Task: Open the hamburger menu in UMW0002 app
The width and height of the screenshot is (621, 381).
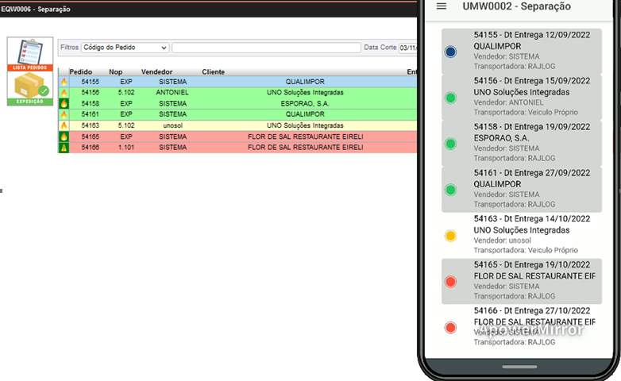Action: (x=442, y=6)
